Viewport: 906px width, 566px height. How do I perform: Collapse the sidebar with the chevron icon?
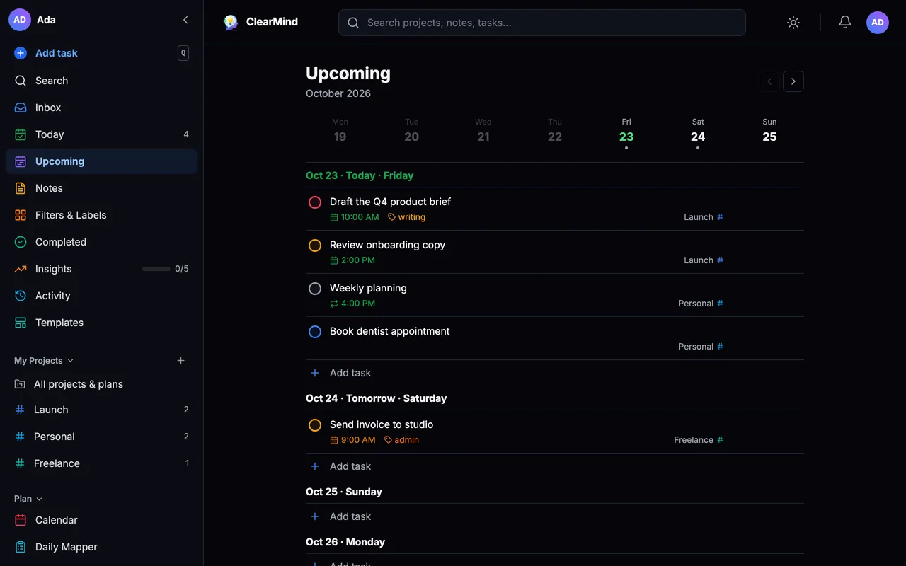[x=185, y=20]
